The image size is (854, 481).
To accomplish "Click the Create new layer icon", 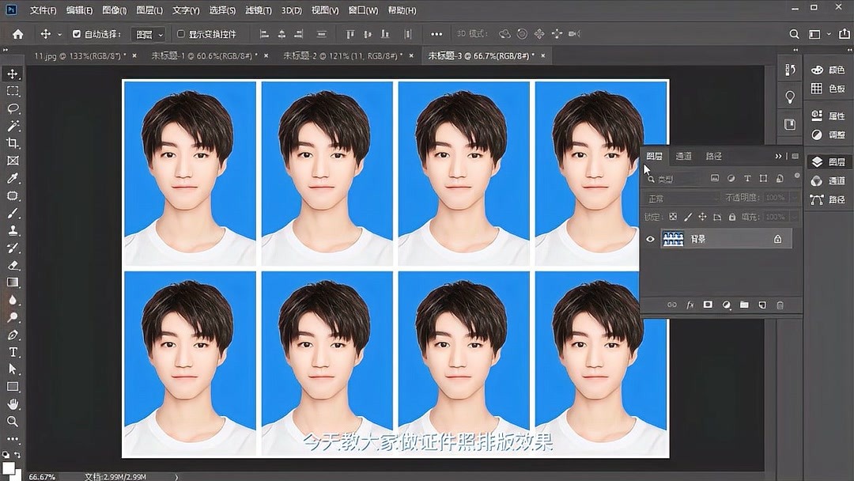I will pyautogui.click(x=761, y=305).
